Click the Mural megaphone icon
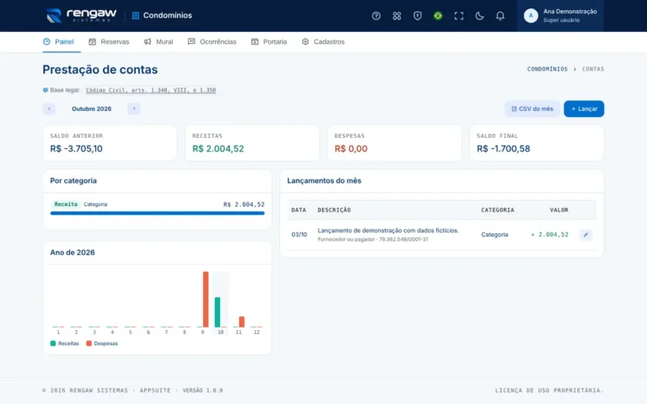This screenshot has height=404, width=647. 147,41
